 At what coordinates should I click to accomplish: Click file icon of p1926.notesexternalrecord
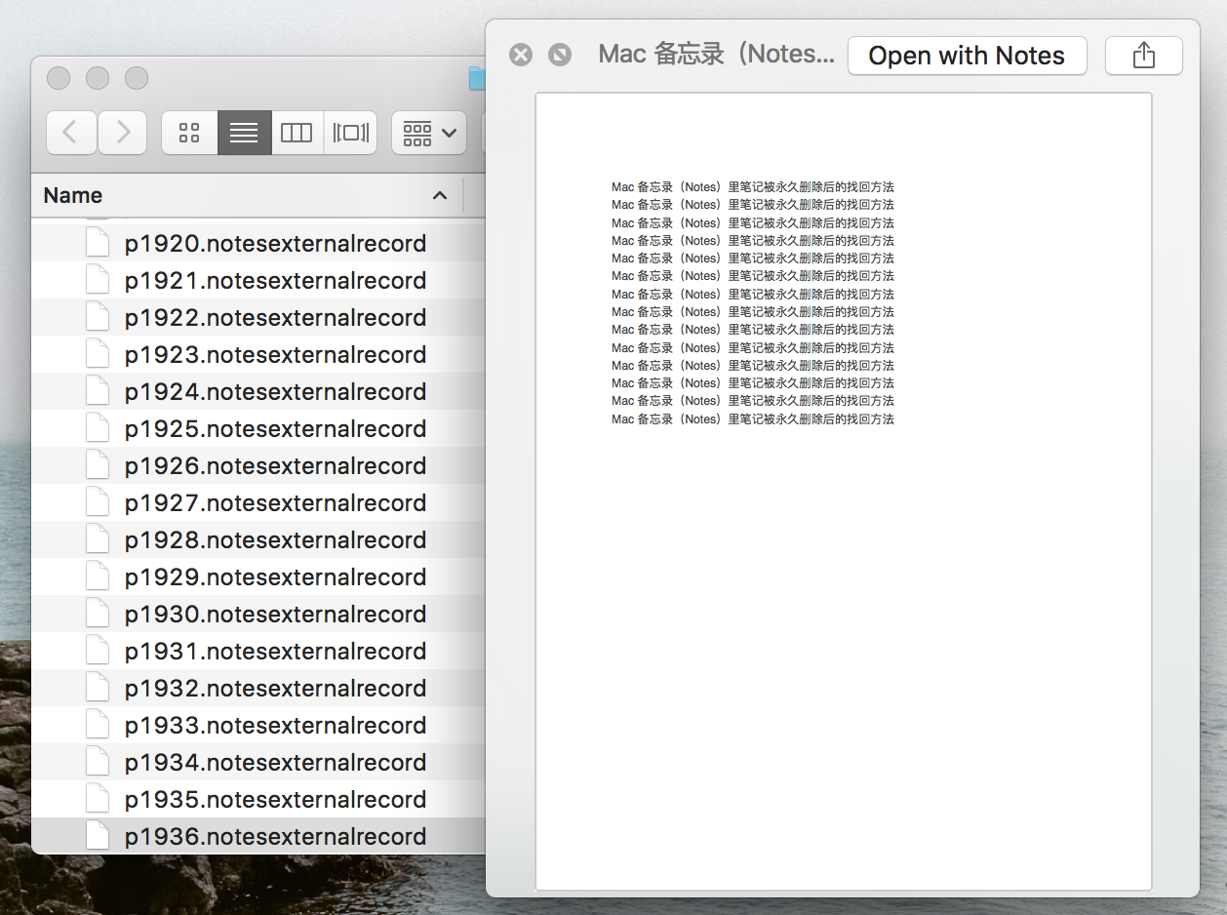tap(98, 464)
